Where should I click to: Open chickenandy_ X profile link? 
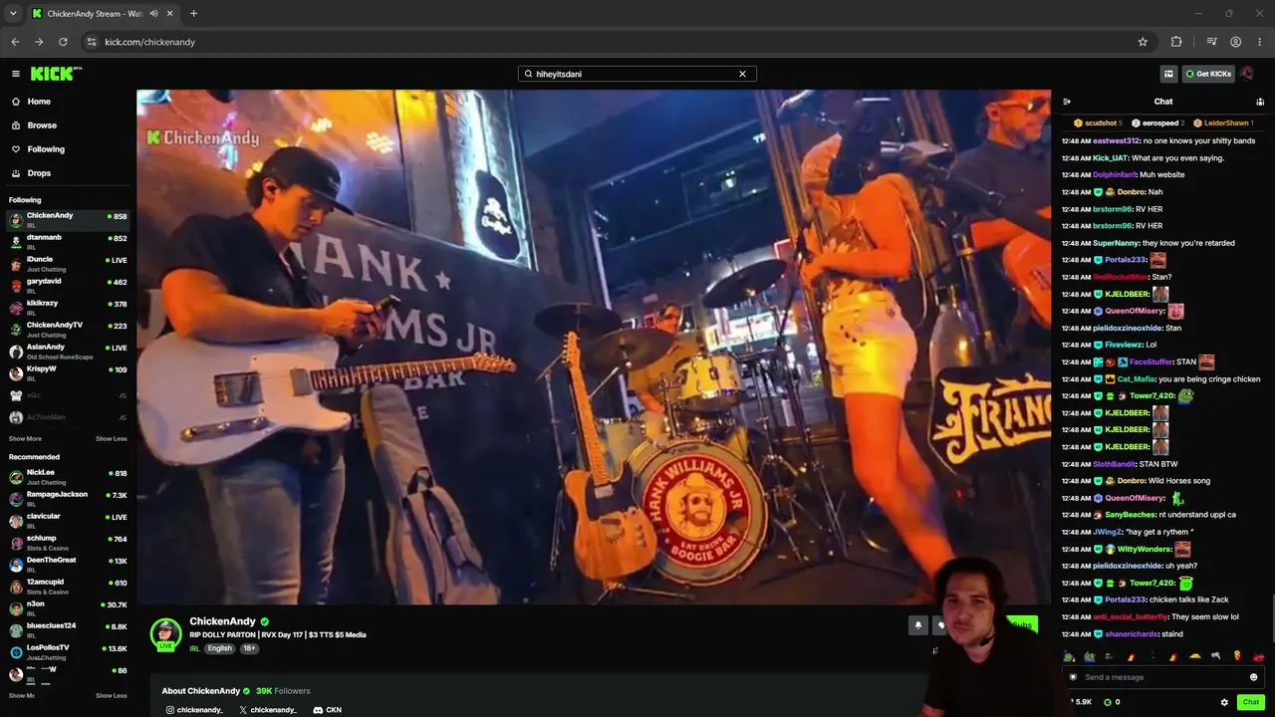[268, 710]
